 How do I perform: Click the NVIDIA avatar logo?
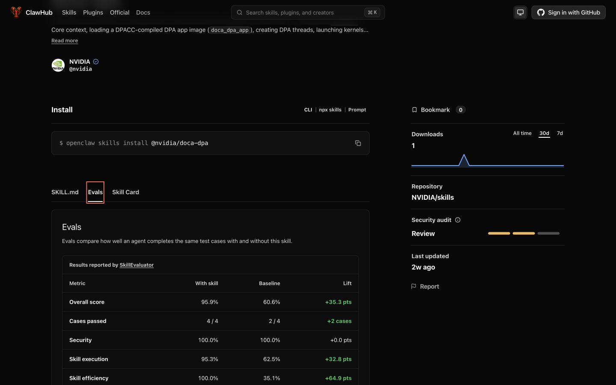tap(58, 65)
